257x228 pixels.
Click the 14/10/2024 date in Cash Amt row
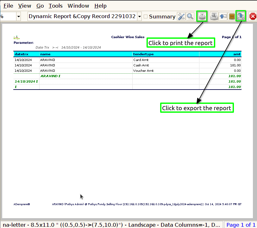click(x=23, y=65)
